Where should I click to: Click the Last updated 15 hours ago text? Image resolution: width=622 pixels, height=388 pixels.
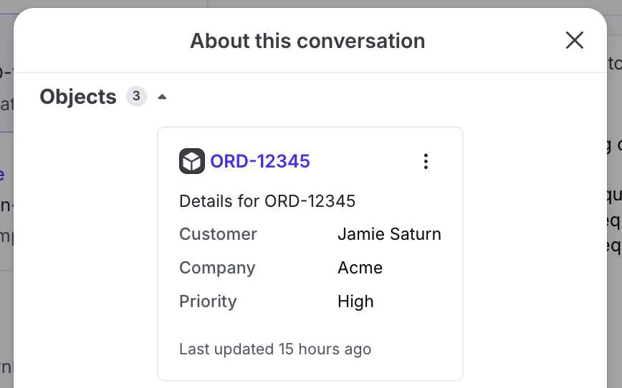pos(275,349)
